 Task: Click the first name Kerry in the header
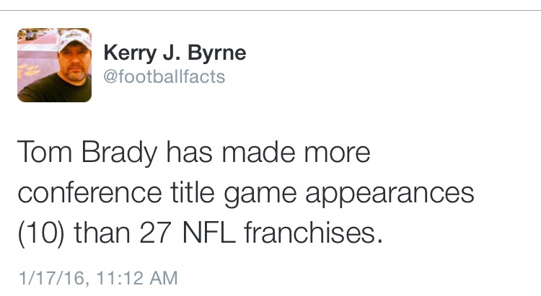pos(130,53)
